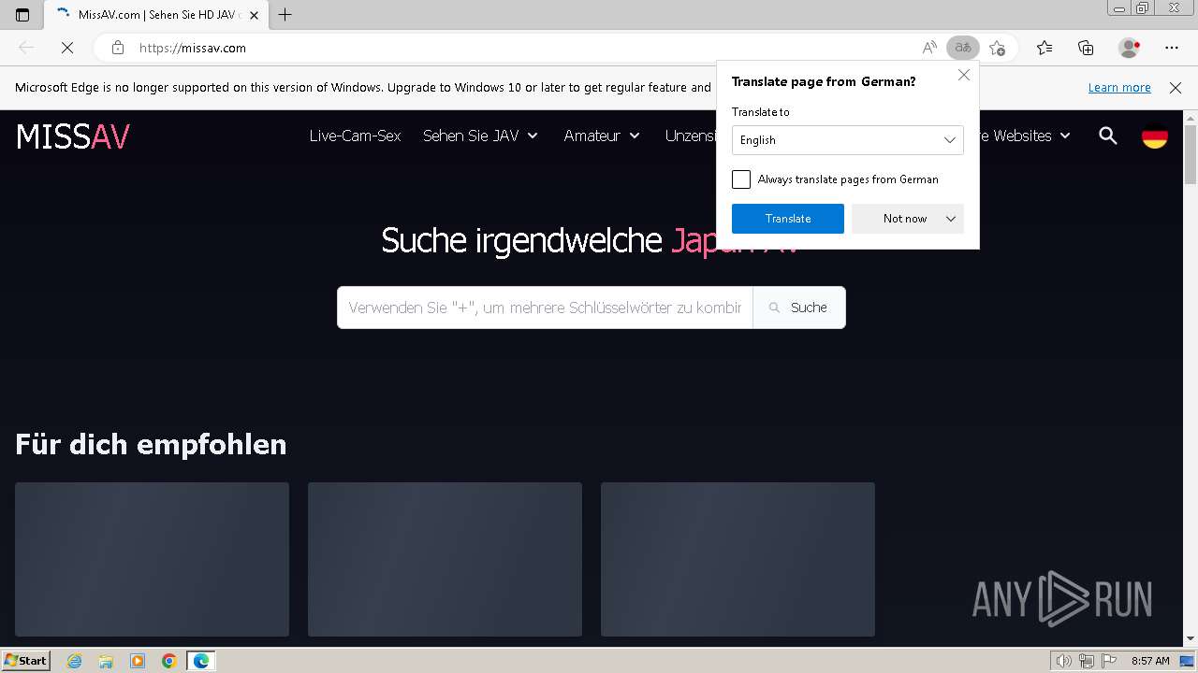
Task: Close the MissAV.com browser tab
Action: [x=254, y=15]
